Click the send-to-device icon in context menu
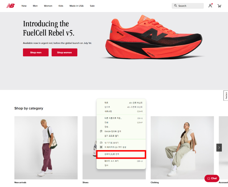This screenshot has width=228, height=187. pyautogui.click(x=101, y=143)
